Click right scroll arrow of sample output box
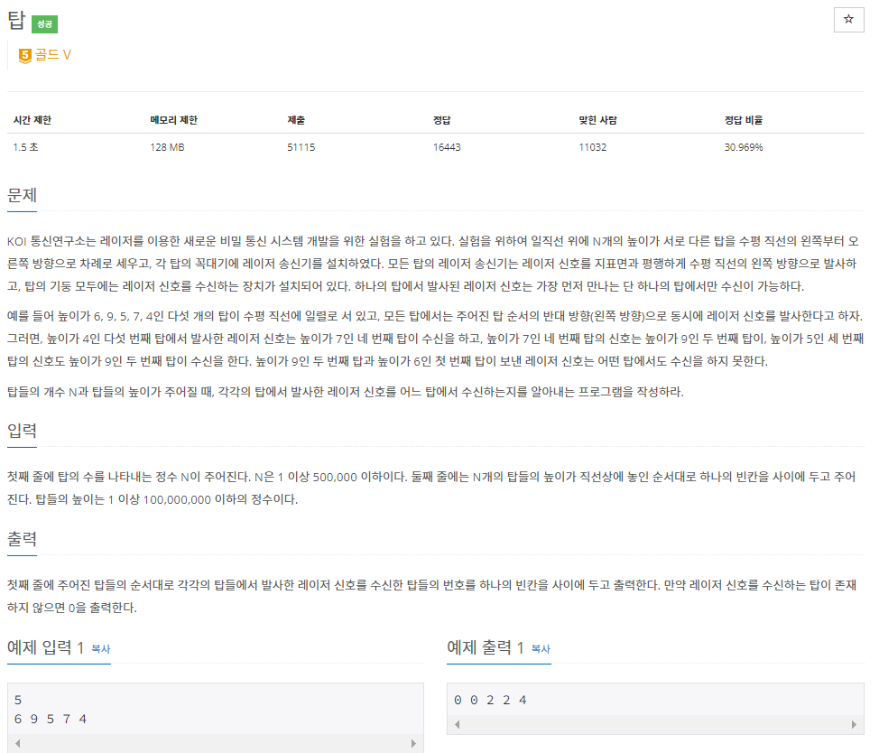Image resolution: width=879 pixels, height=753 pixels. pyautogui.click(x=854, y=724)
